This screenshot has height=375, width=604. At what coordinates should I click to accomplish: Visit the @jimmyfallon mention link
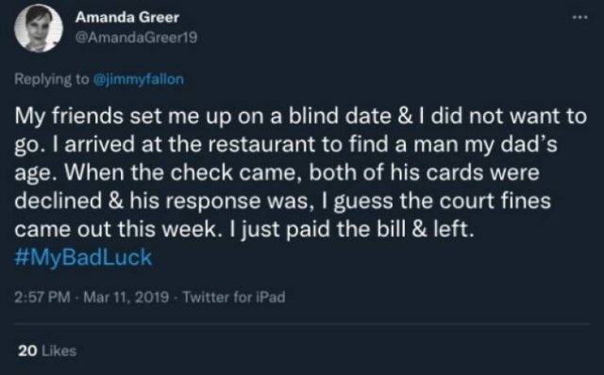click(139, 79)
